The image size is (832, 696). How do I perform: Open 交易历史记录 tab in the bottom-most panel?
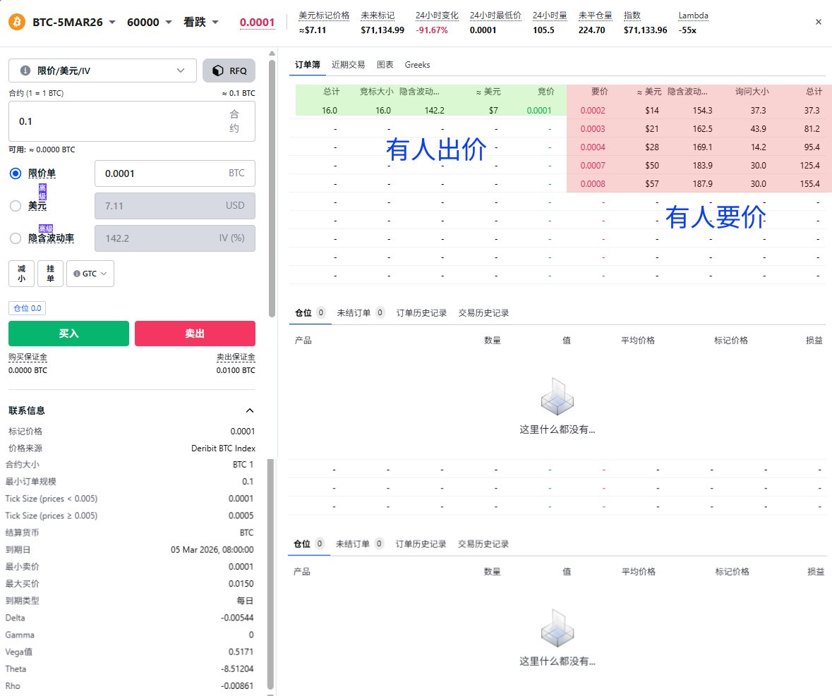[483, 544]
